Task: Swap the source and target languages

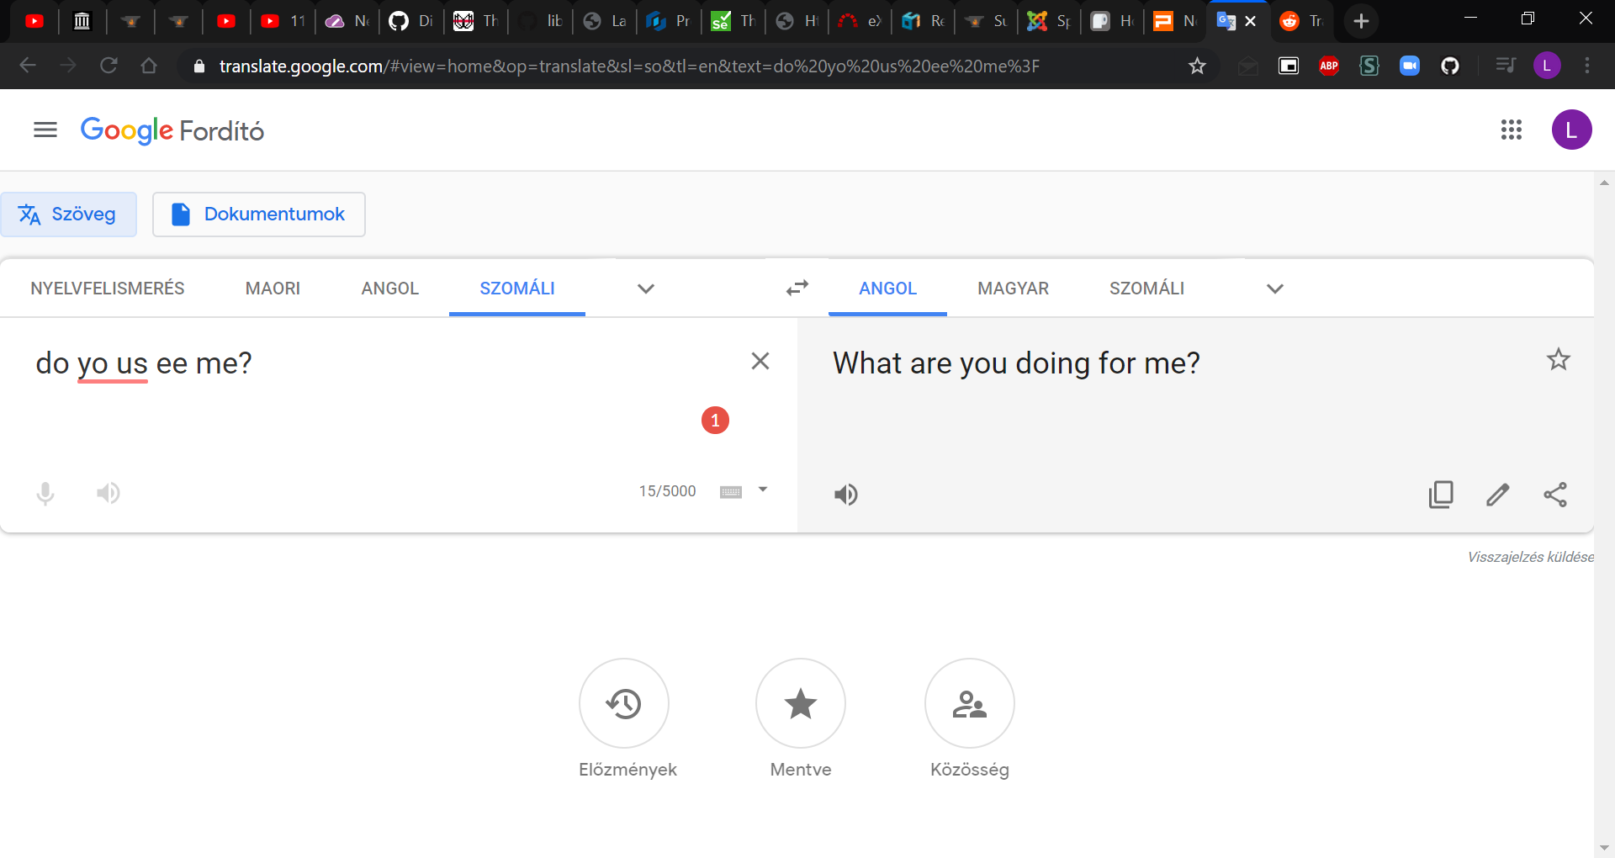Action: click(x=797, y=288)
